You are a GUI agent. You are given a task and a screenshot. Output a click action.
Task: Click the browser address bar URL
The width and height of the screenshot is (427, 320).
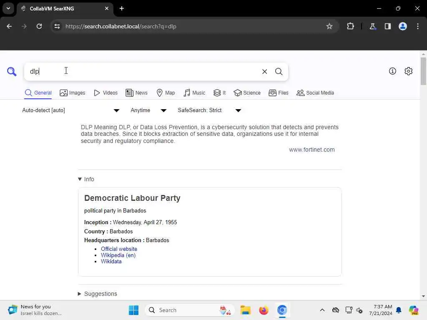point(121,26)
